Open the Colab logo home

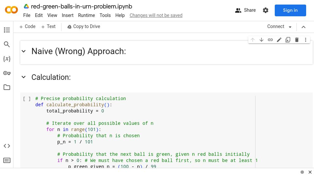click(x=11, y=10)
